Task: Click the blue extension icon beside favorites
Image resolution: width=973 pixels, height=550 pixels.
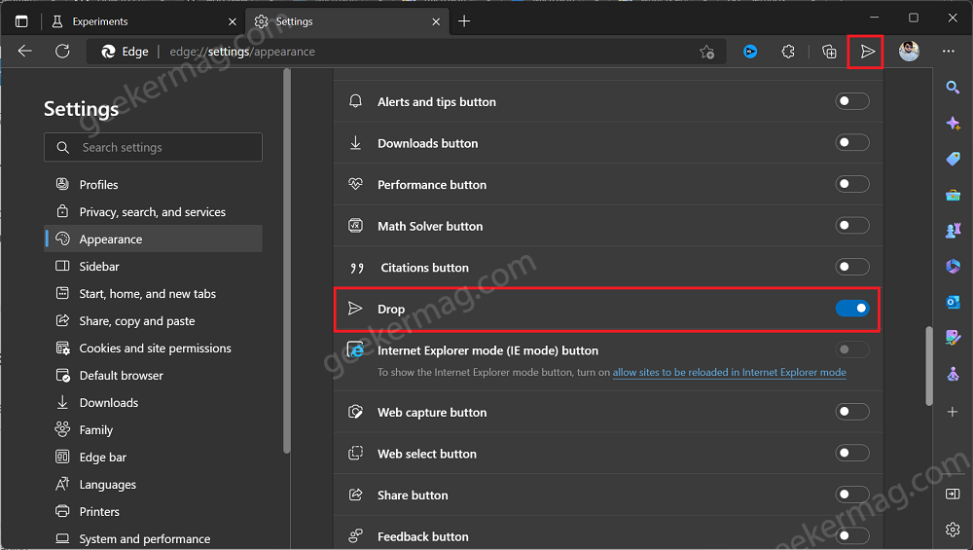Action: pos(750,52)
